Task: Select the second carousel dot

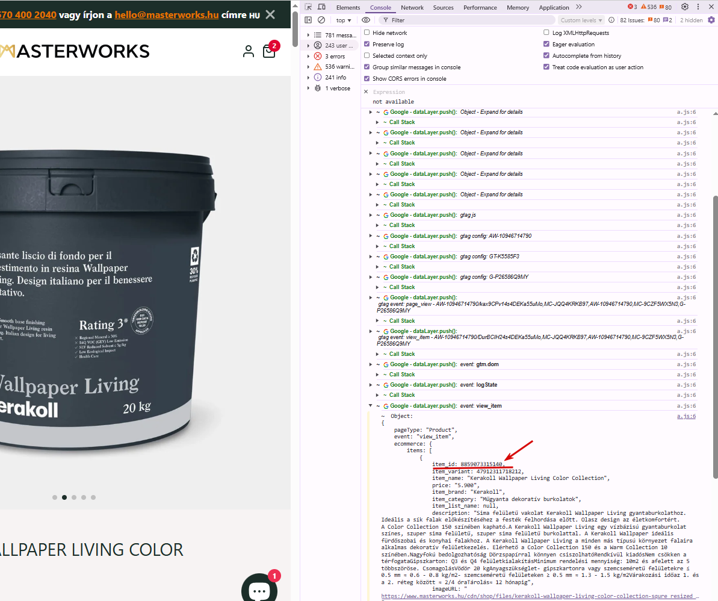Action: [64, 497]
